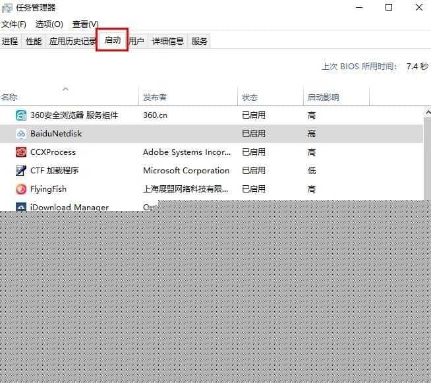The width and height of the screenshot is (431, 383).
Task: Click the scrollbar up arrow
Action: point(428,112)
